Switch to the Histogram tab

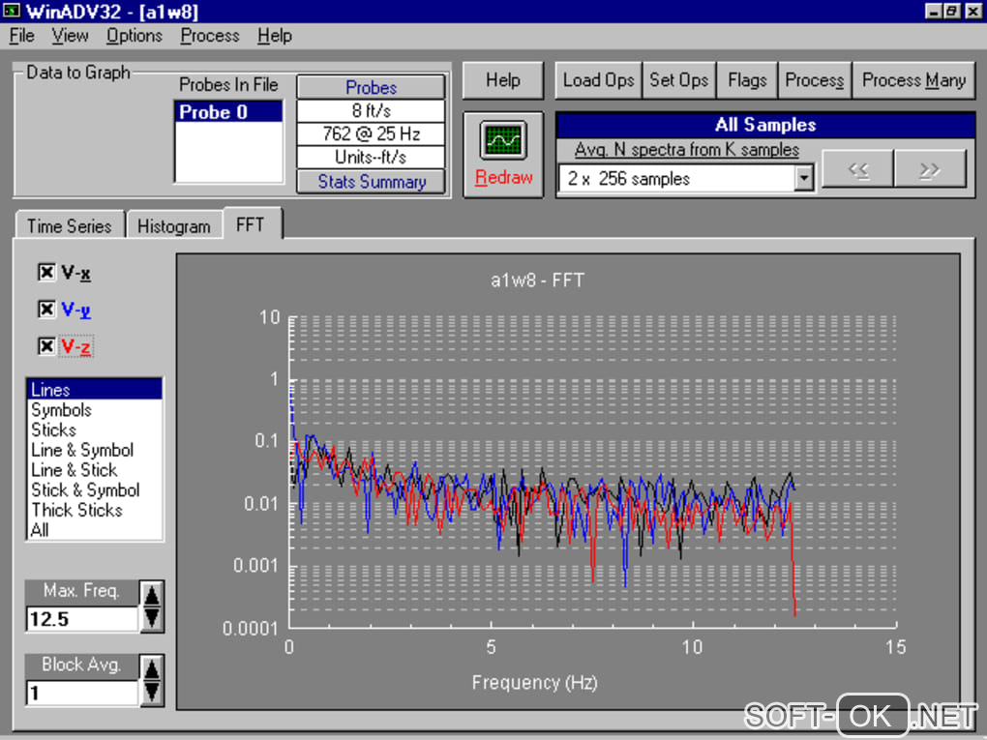173,226
